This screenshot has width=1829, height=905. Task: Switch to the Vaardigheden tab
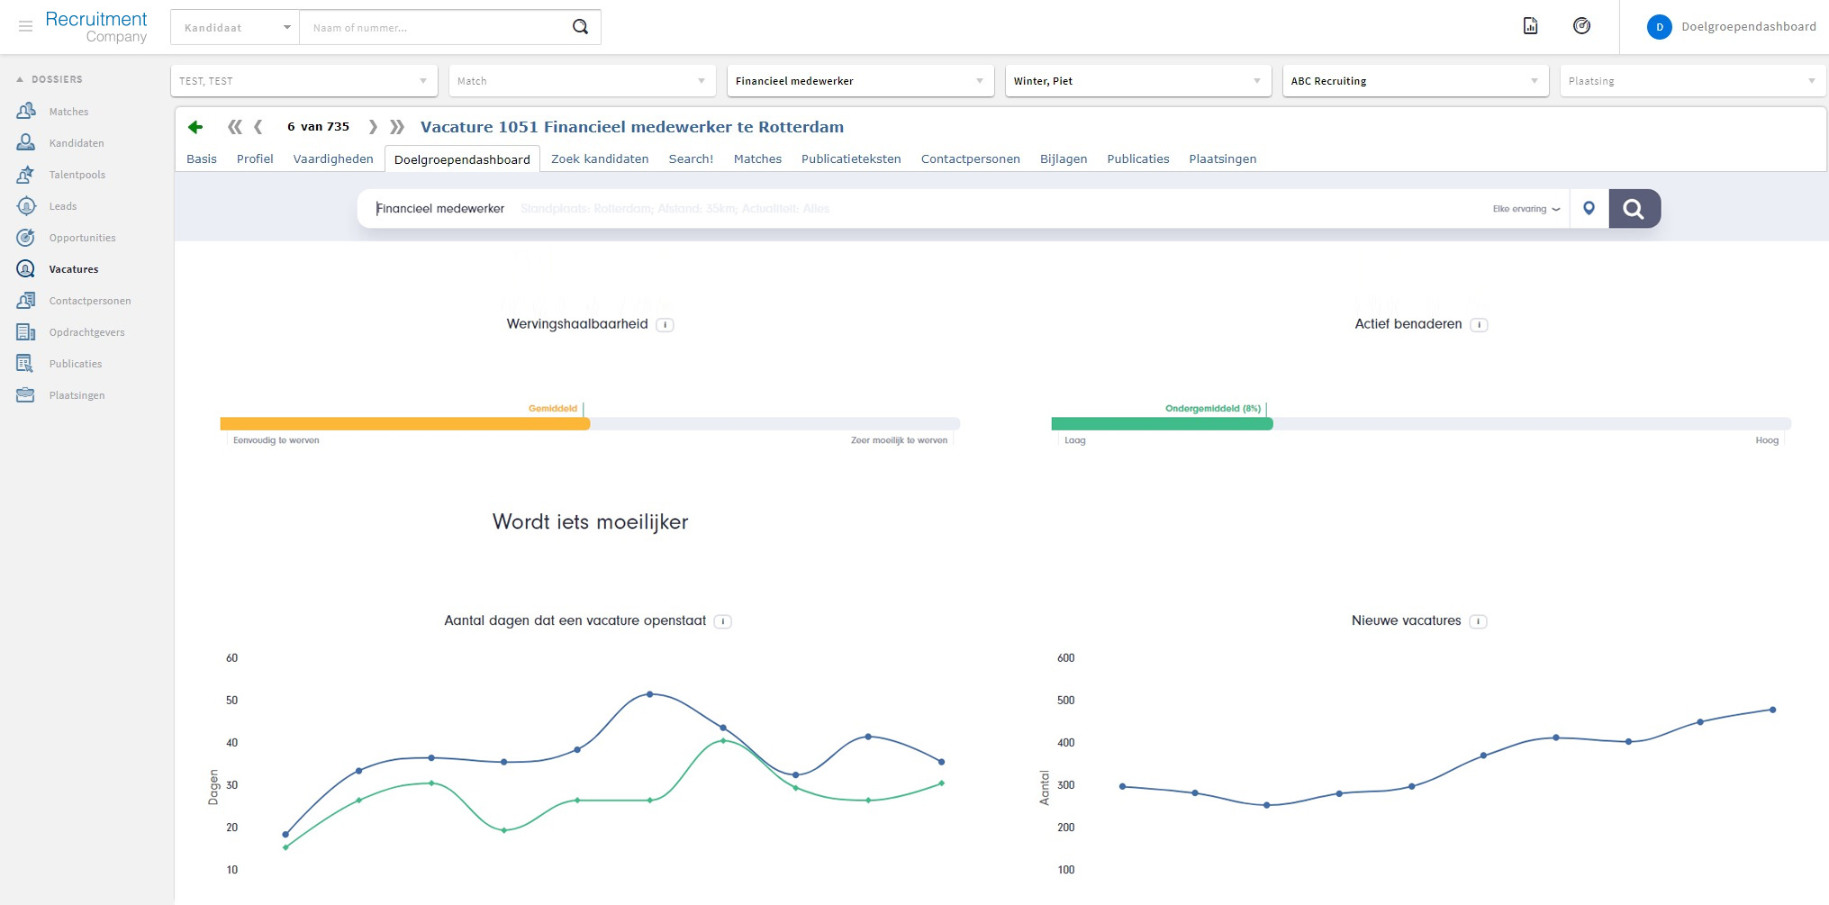tap(332, 159)
